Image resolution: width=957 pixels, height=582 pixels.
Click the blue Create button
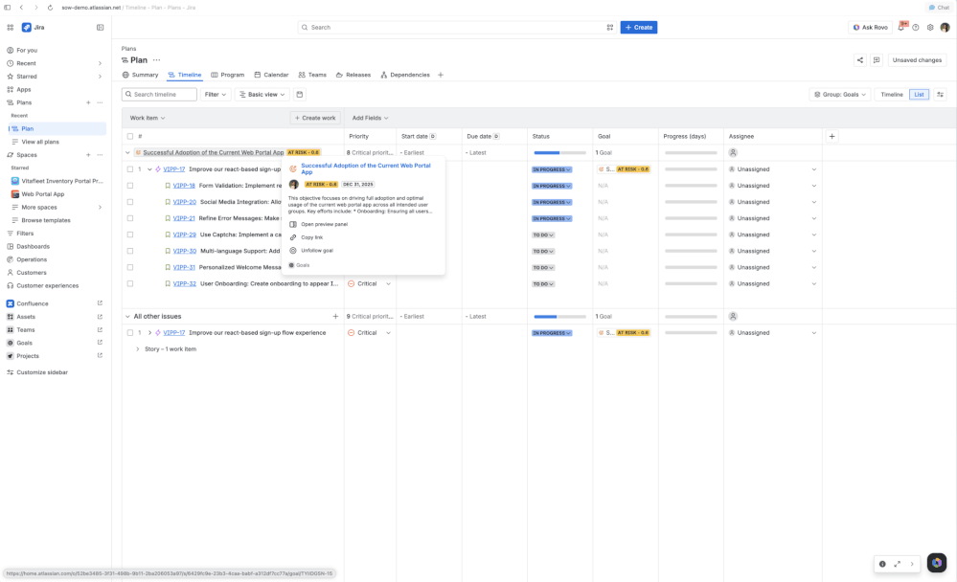coord(638,28)
